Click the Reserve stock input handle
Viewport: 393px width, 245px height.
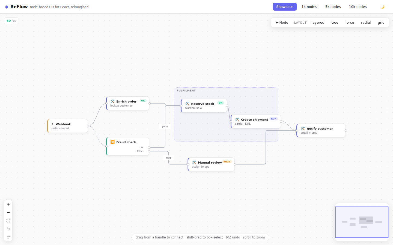point(181,106)
